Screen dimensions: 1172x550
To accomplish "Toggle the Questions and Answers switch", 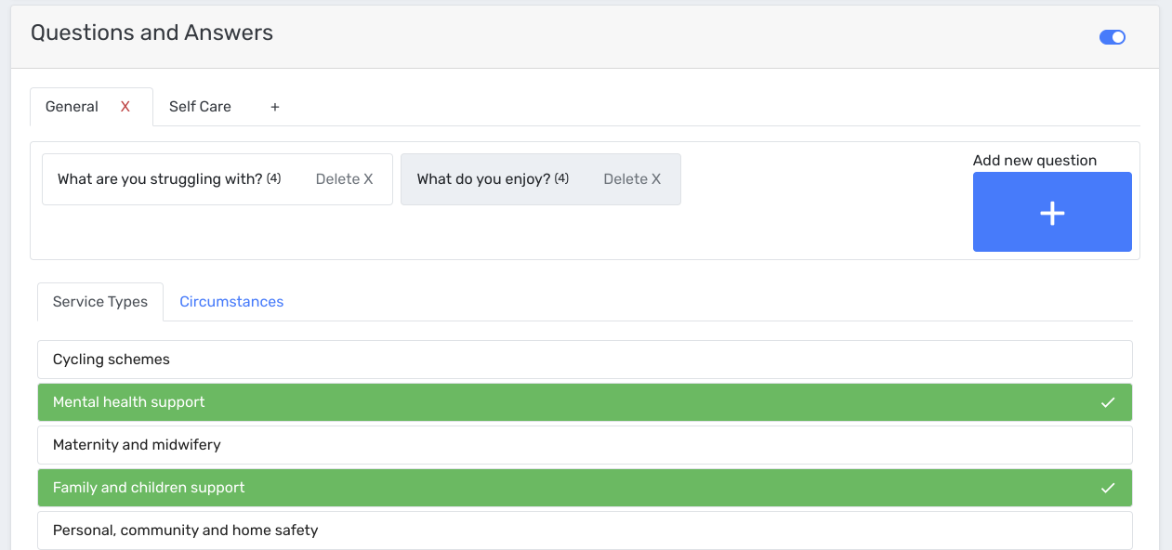I will pyautogui.click(x=1112, y=37).
